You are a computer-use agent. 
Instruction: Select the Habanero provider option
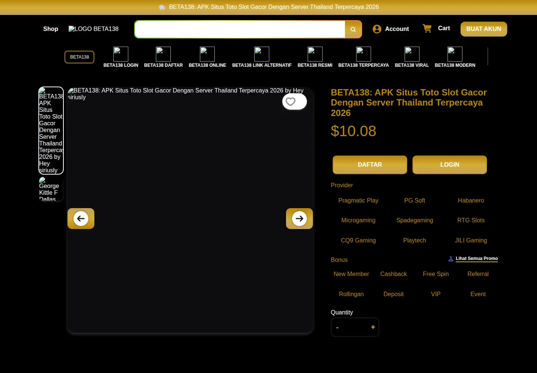tap(471, 201)
